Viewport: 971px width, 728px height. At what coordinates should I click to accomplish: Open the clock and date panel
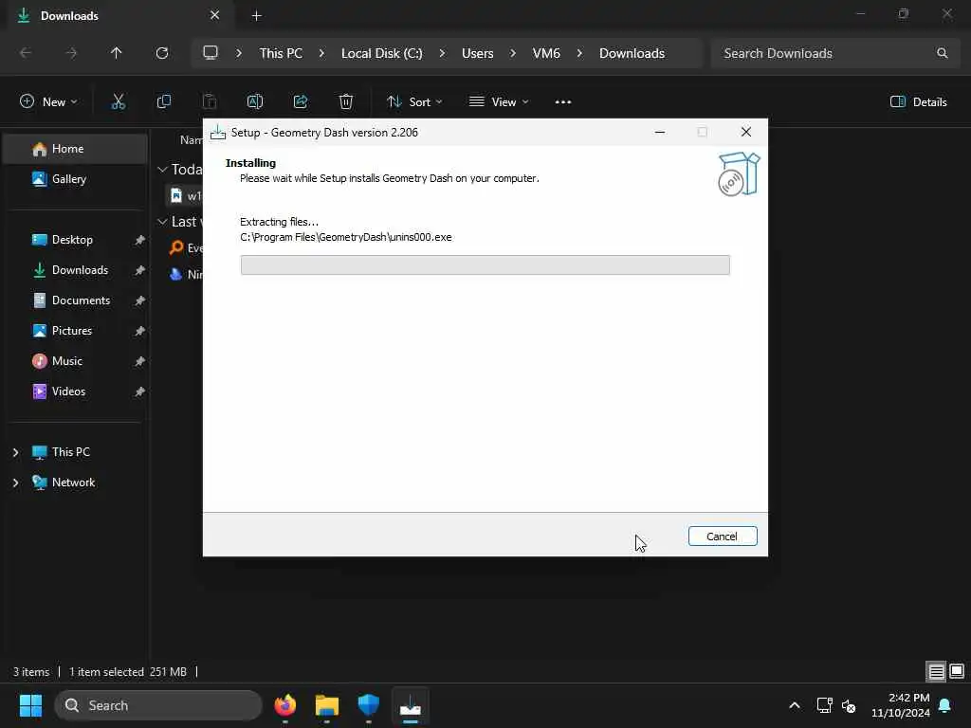pos(901,705)
